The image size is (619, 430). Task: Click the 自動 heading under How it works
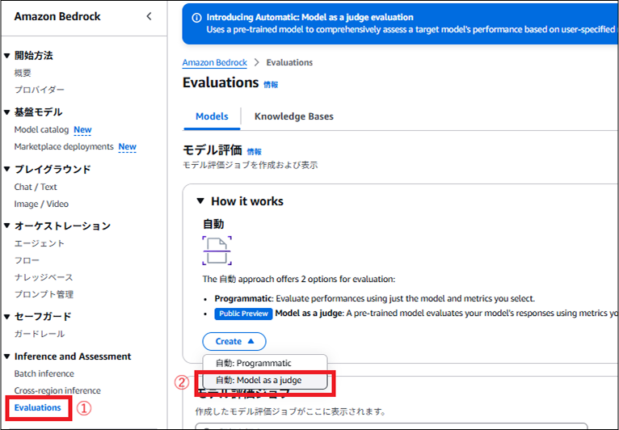pos(213,224)
